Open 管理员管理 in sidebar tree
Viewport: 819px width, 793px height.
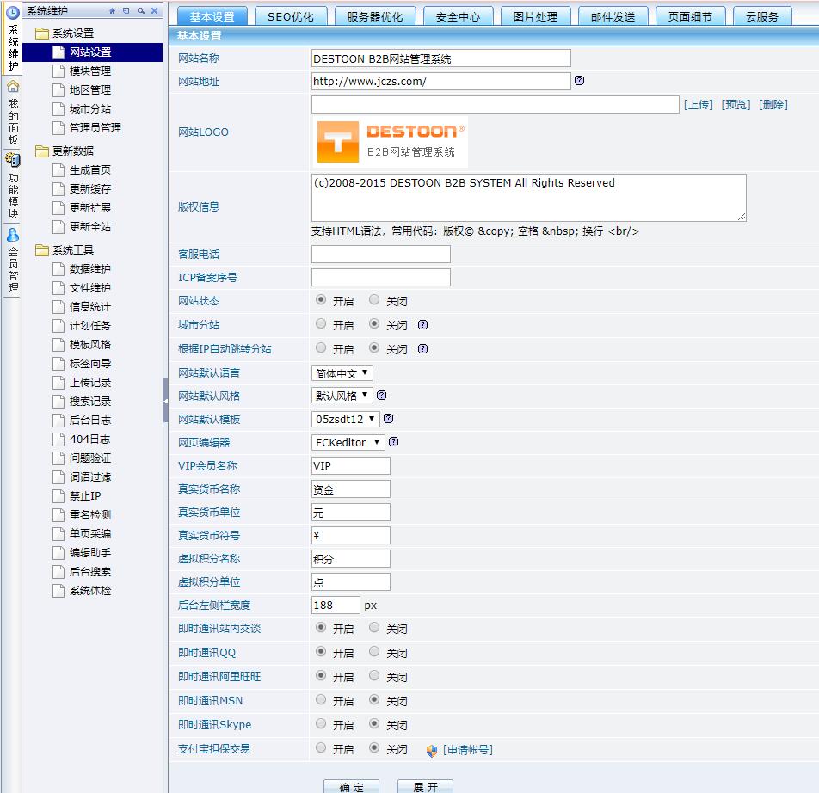[95, 128]
